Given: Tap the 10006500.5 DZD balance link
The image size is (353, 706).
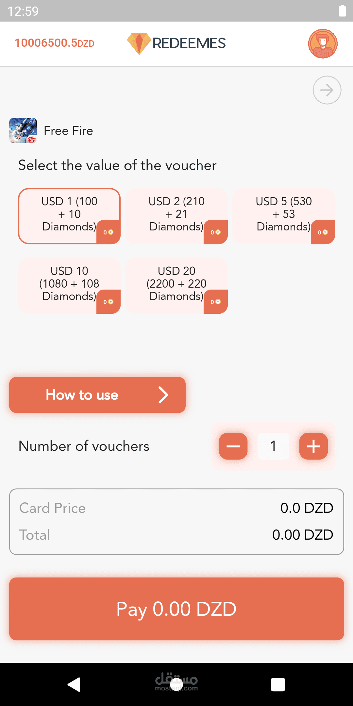Looking at the screenshot, I should tap(55, 43).
